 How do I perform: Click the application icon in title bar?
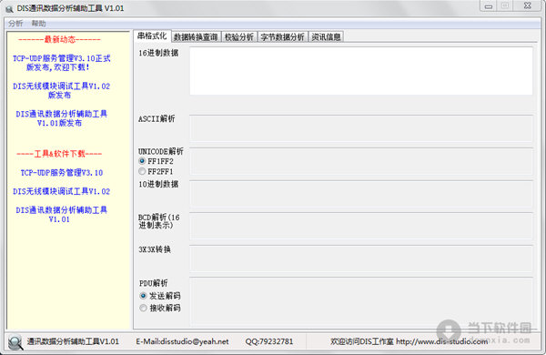pyautogui.click(x=9, y=8)
